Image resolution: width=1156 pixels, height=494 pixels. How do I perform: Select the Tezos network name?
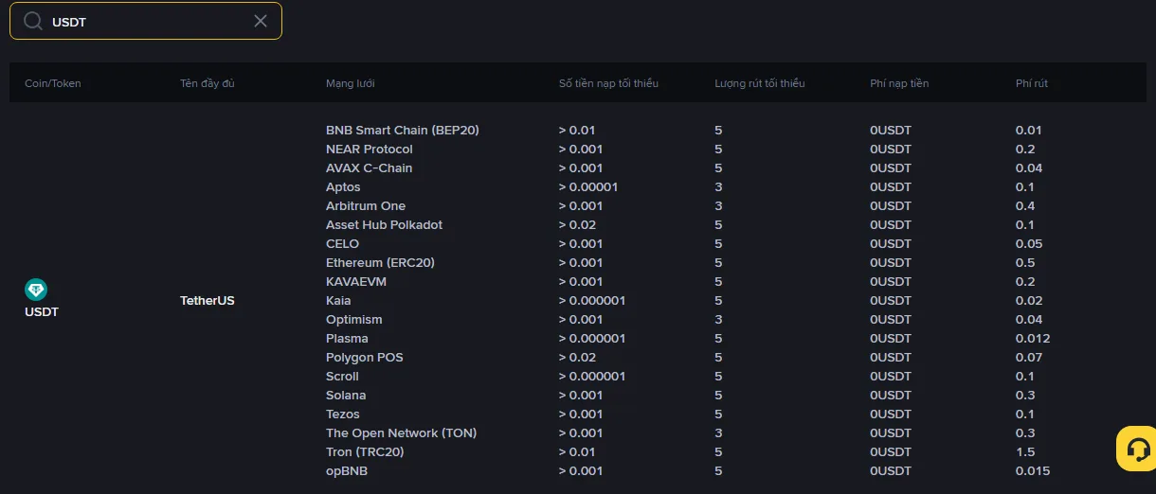[343, 414]
